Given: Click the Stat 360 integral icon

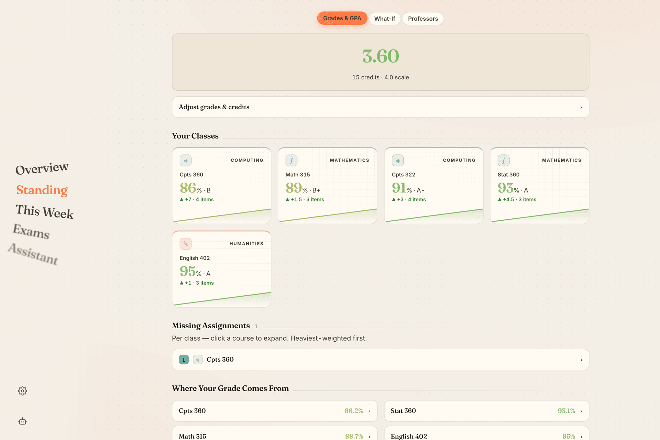Looking at the screenshot, I should 504,161.
